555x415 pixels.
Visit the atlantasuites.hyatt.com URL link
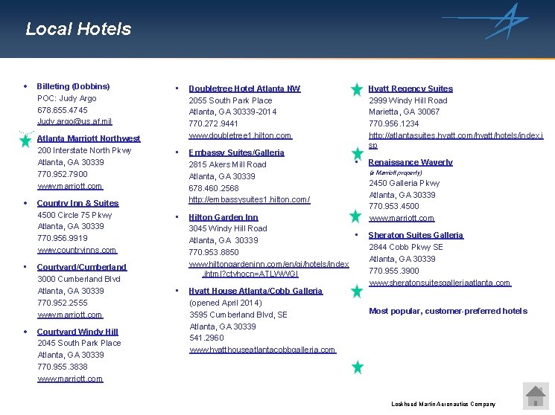click(x=456, y=141)
